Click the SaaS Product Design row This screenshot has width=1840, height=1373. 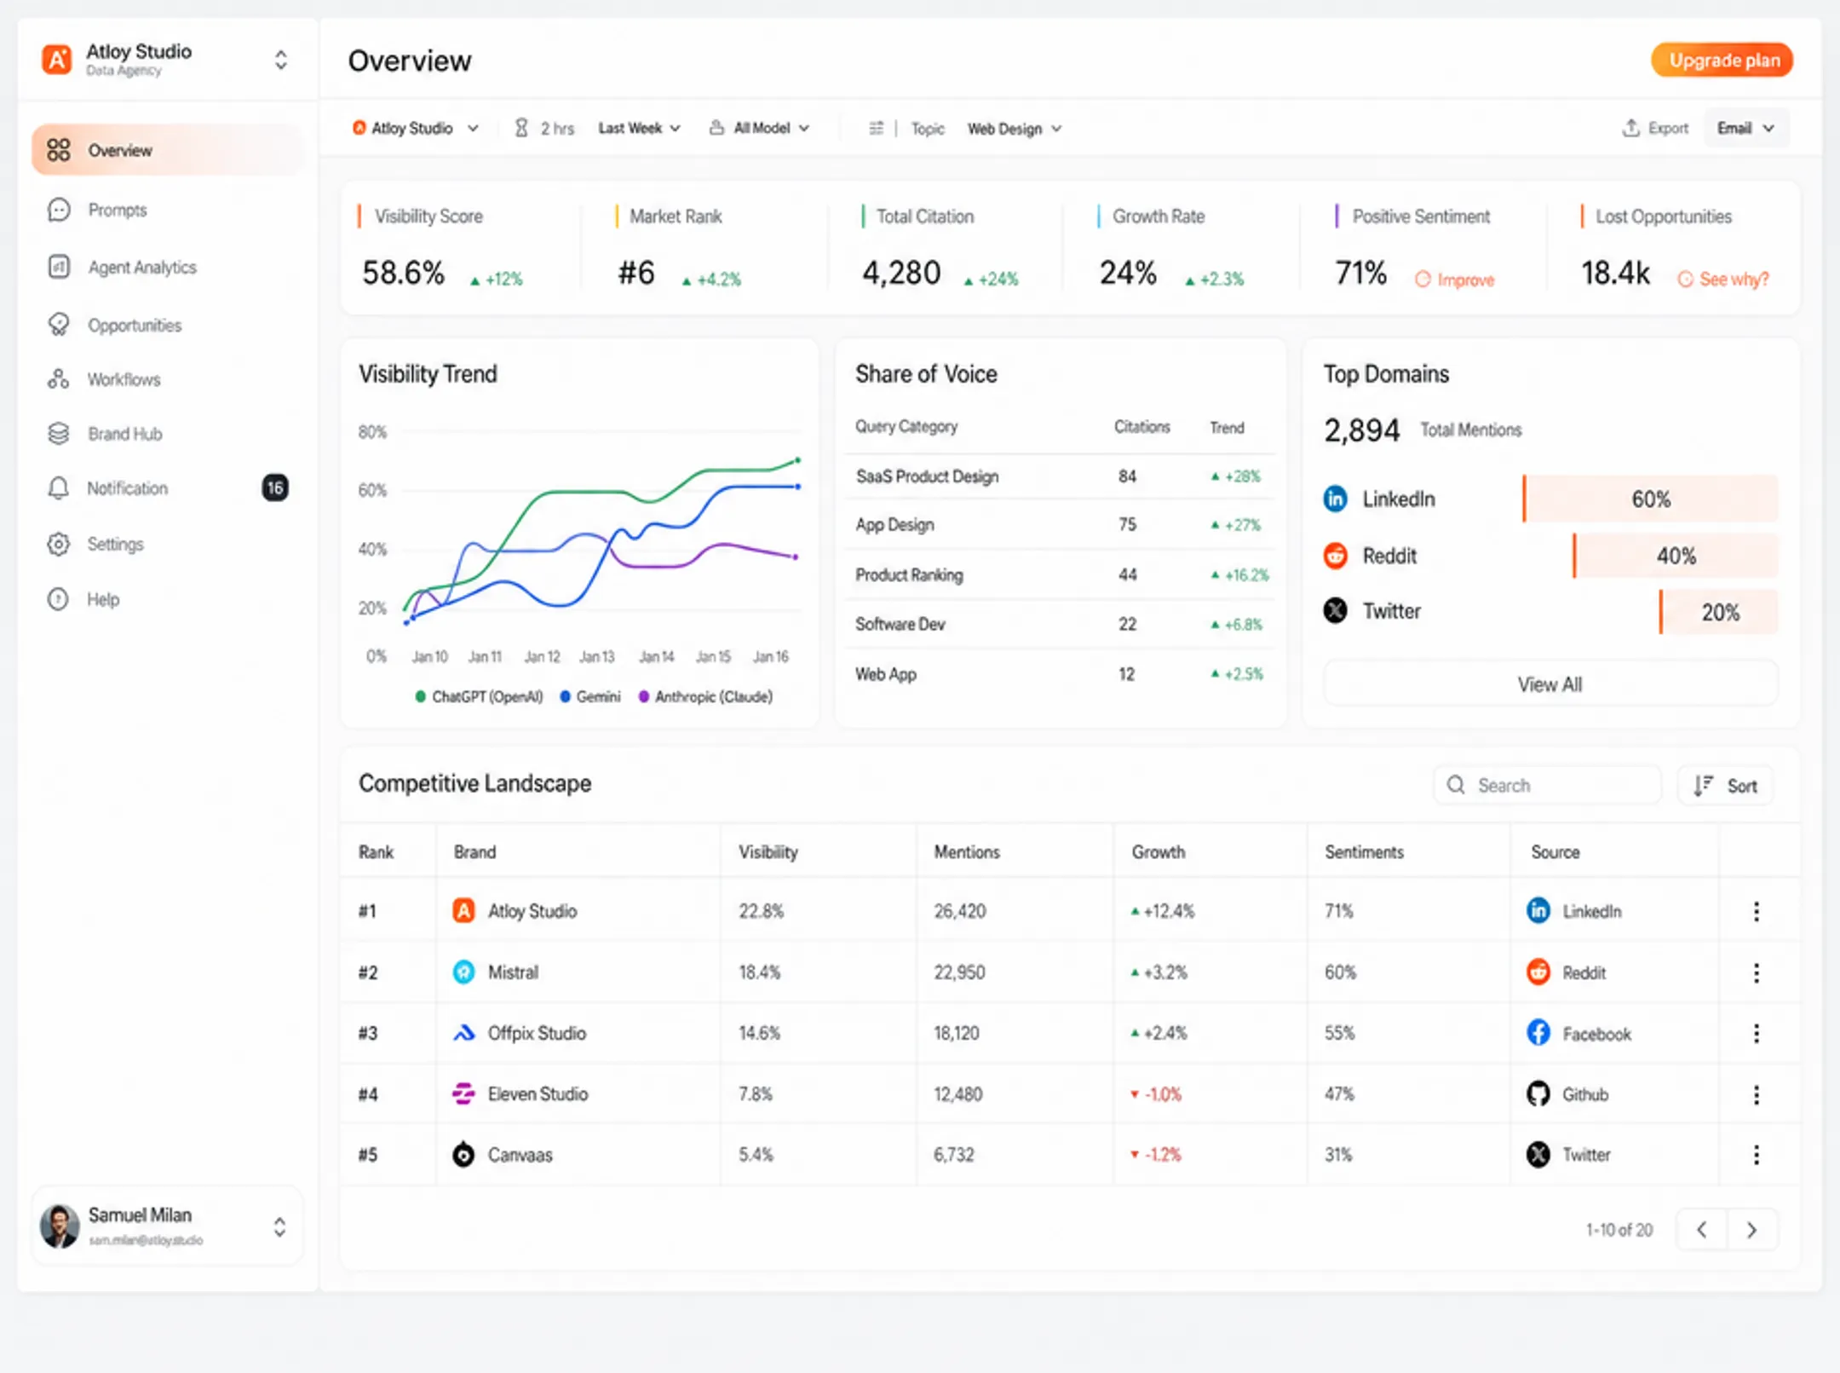click(1060, 476)
